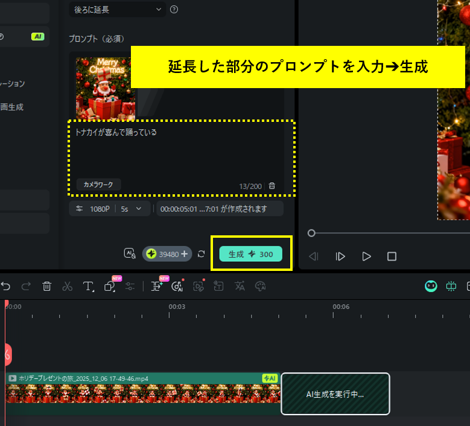Open the AI translation icon
The image size is (470, 426).
pyautogui.click(x=240, y=286)
